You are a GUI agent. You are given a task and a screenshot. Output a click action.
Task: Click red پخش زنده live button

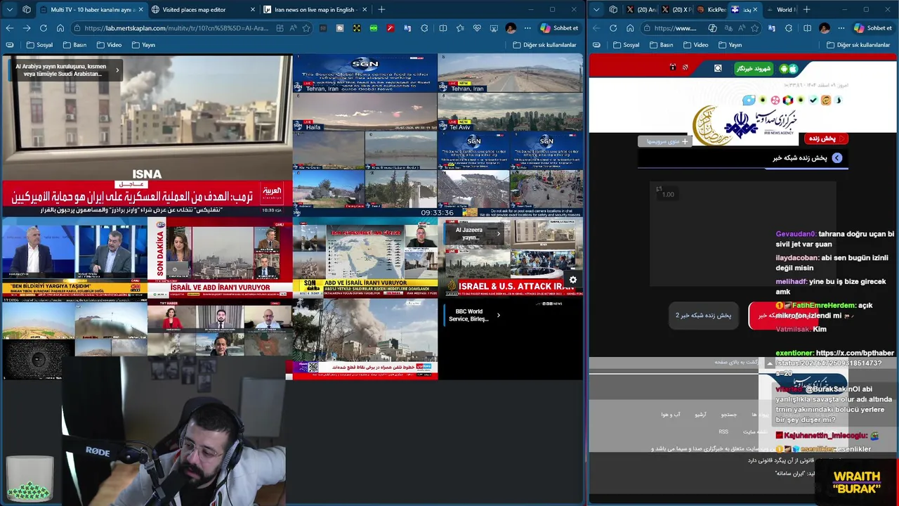[x=826, y=138]
